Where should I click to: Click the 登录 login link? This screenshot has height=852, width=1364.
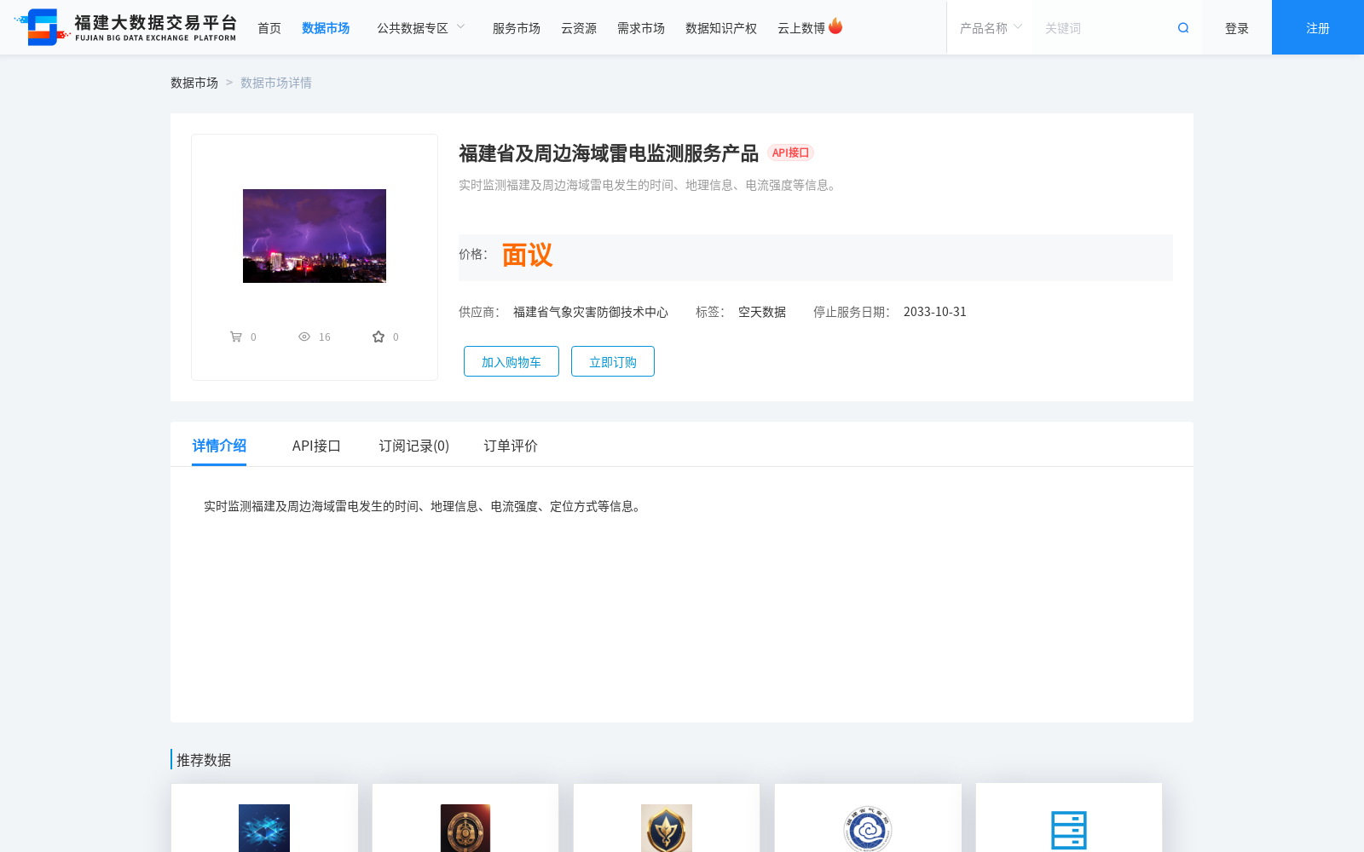1237,28
